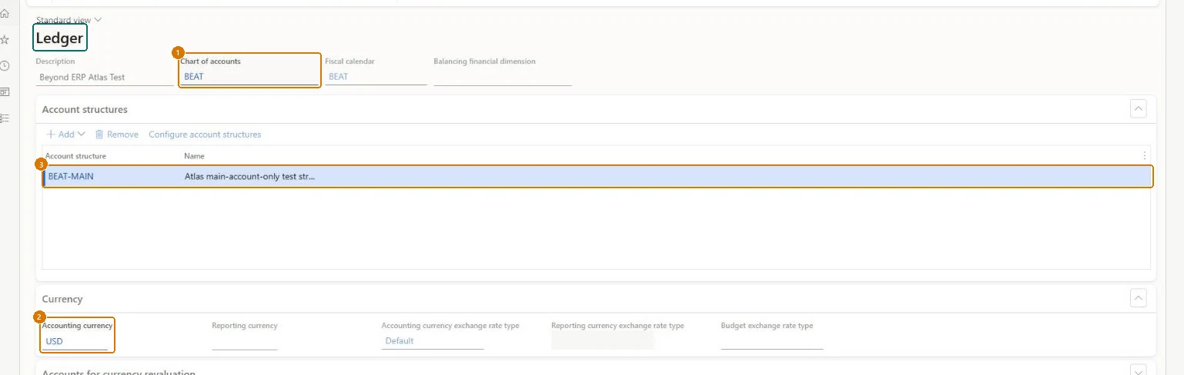Click the grid options dots icon
Viewport: 1184px width, 375px height.
(x=1144, y=155)
